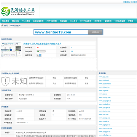
Task: Open recent query www.zzty.gov.cn
Action: pyautogui.click(x=104, y=108)
